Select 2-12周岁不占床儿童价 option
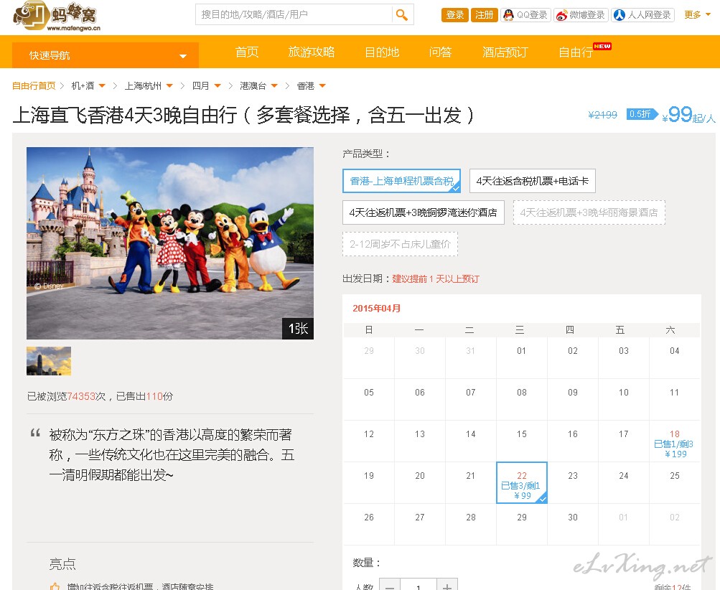Screen dimensions: 720x590 [x=401, y=244]
